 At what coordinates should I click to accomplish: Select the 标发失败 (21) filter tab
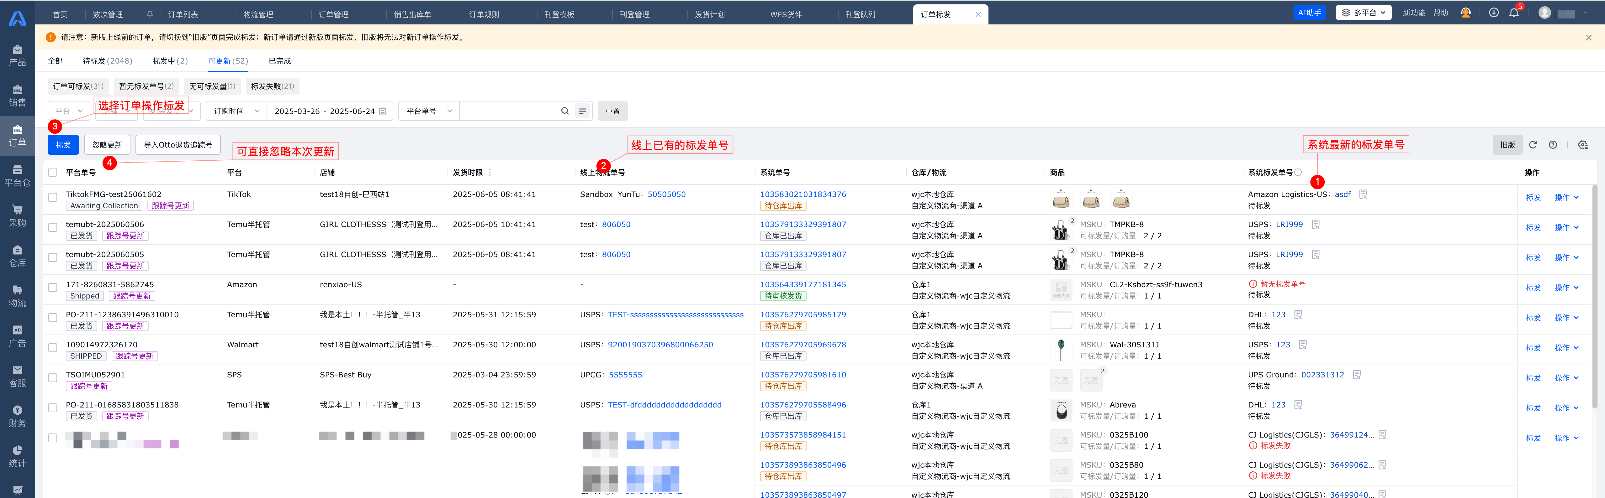pos(272,86)
